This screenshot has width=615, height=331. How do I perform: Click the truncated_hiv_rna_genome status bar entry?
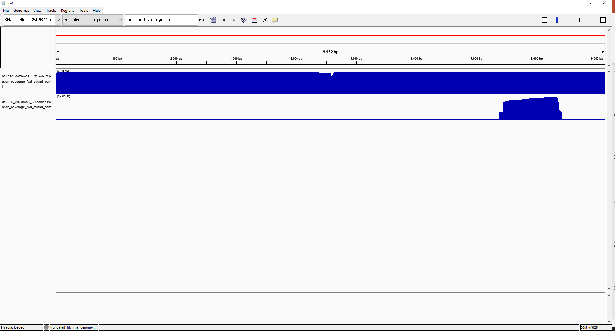[x=74, y=327]
